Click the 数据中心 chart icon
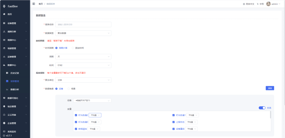 4,65
